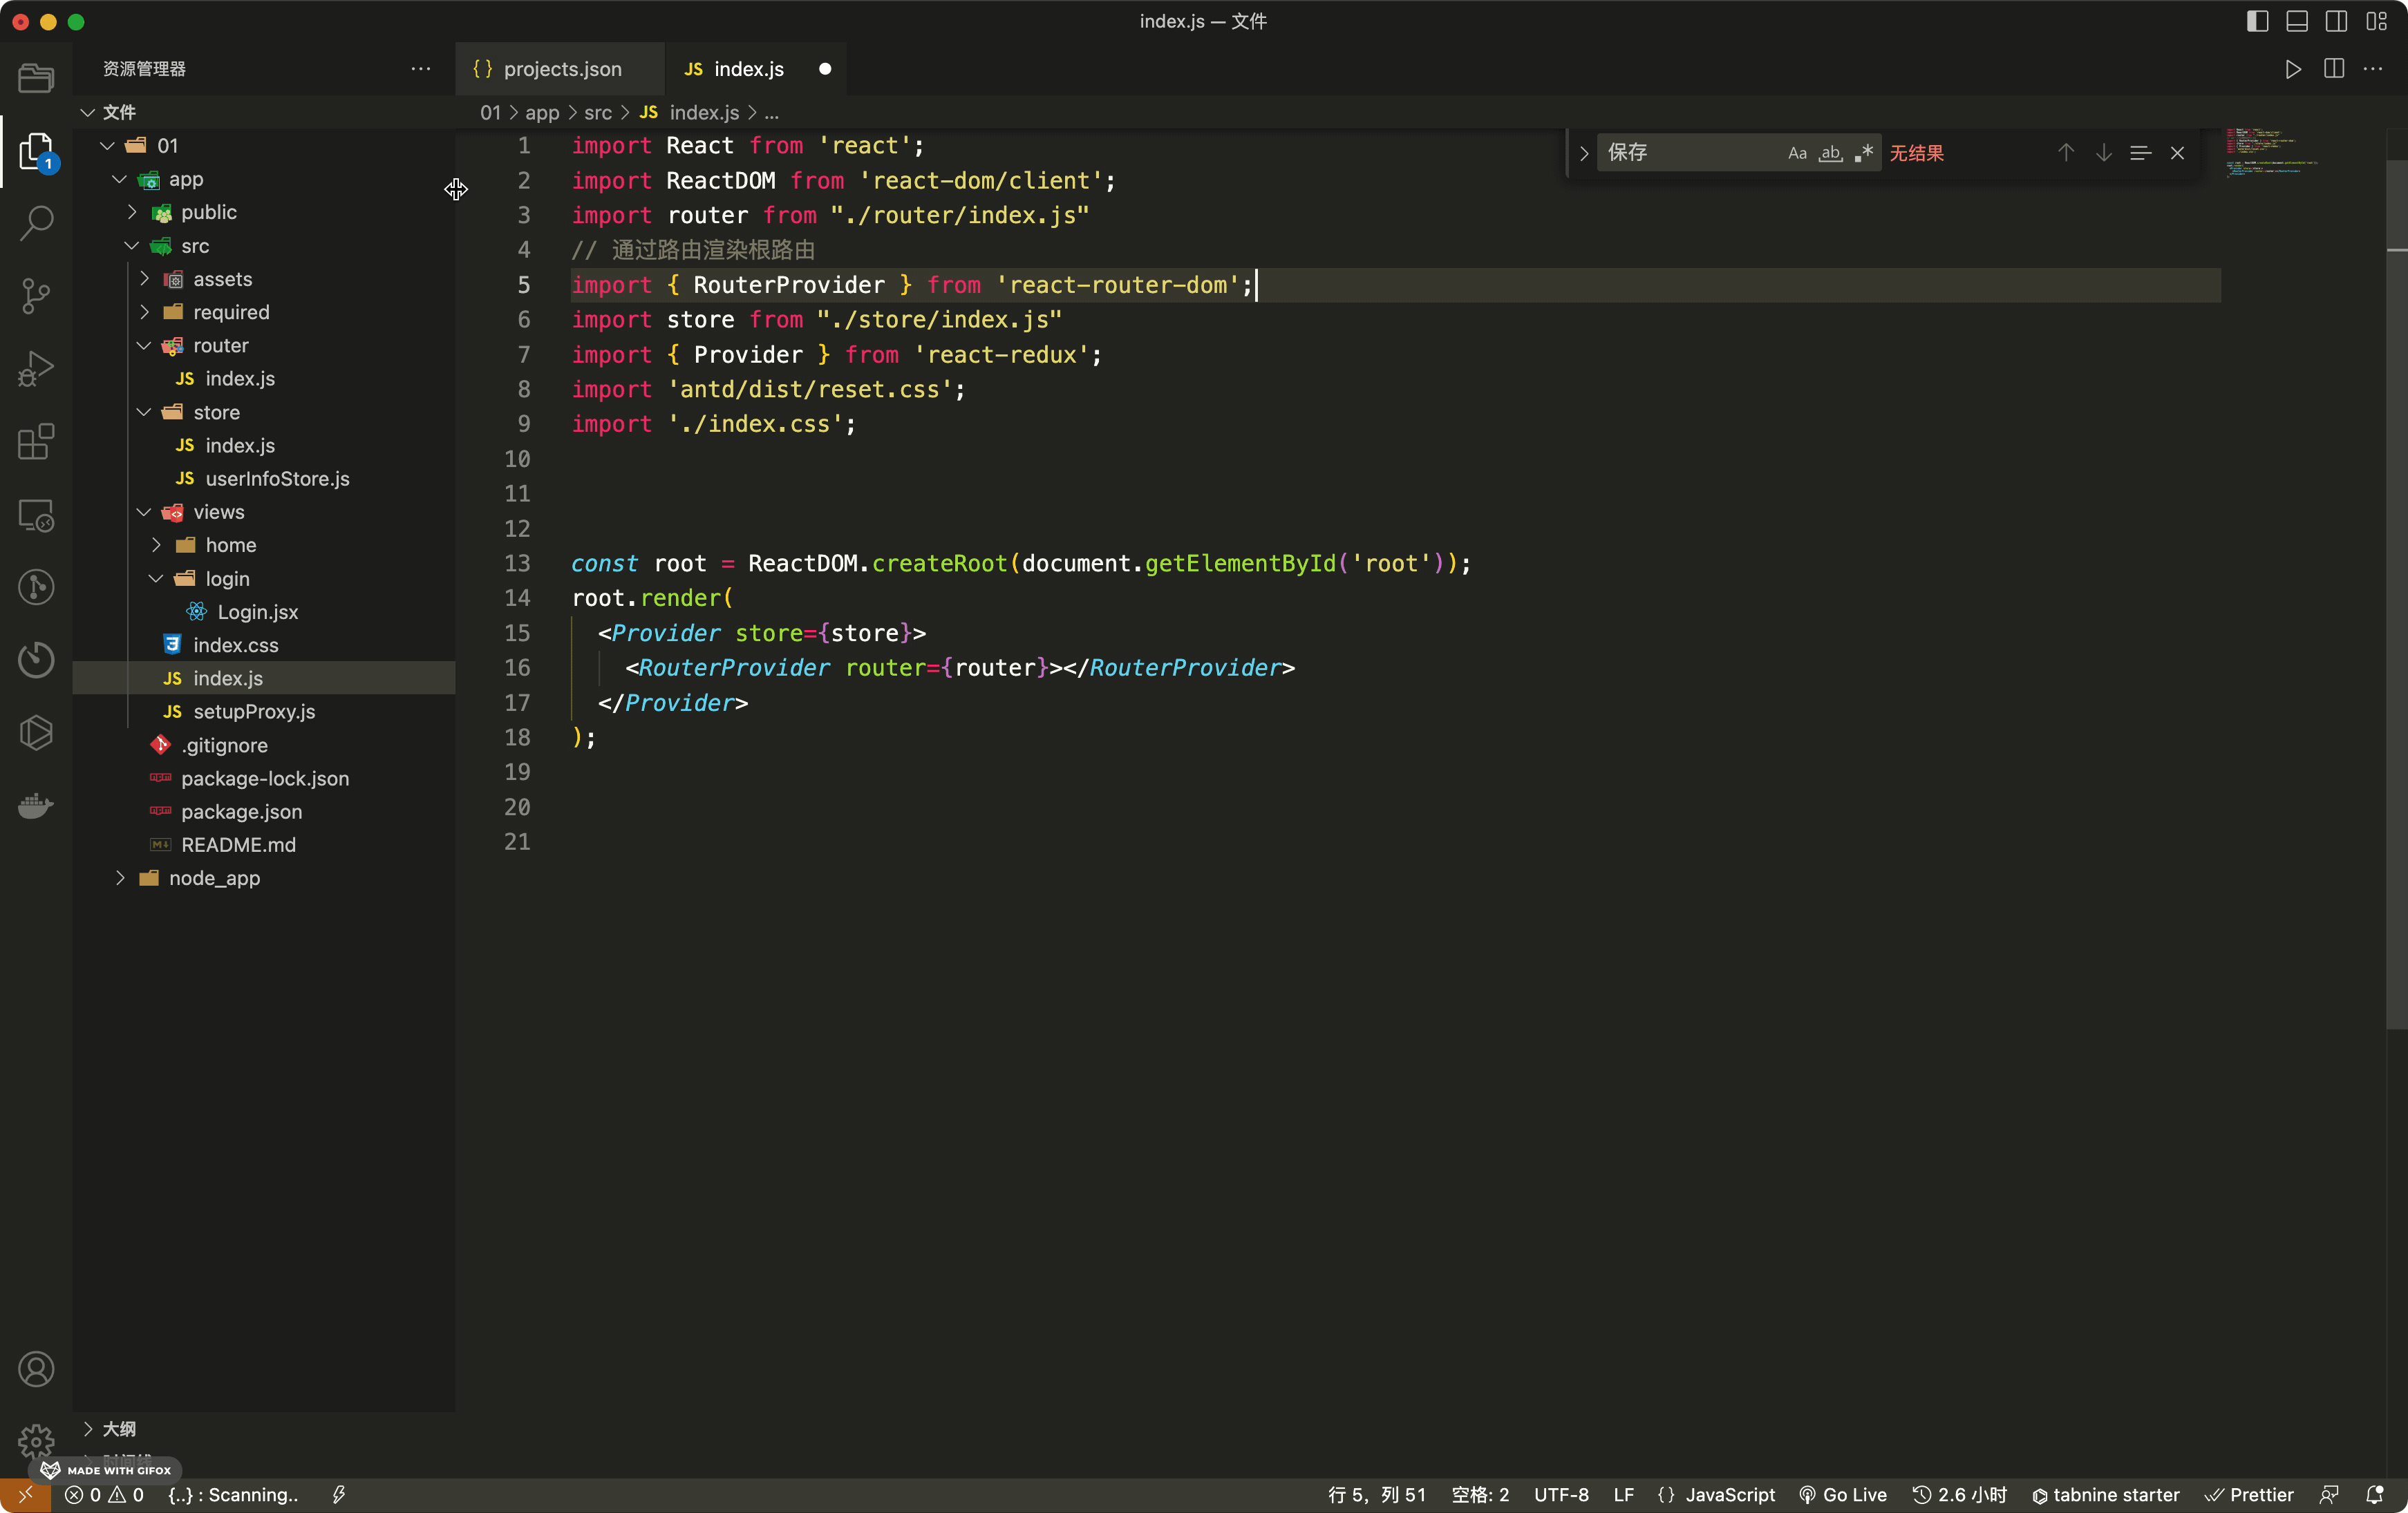This screenshot has width=2408, height=1513.
Task: Click the find input field
Action: (1690, 153)
